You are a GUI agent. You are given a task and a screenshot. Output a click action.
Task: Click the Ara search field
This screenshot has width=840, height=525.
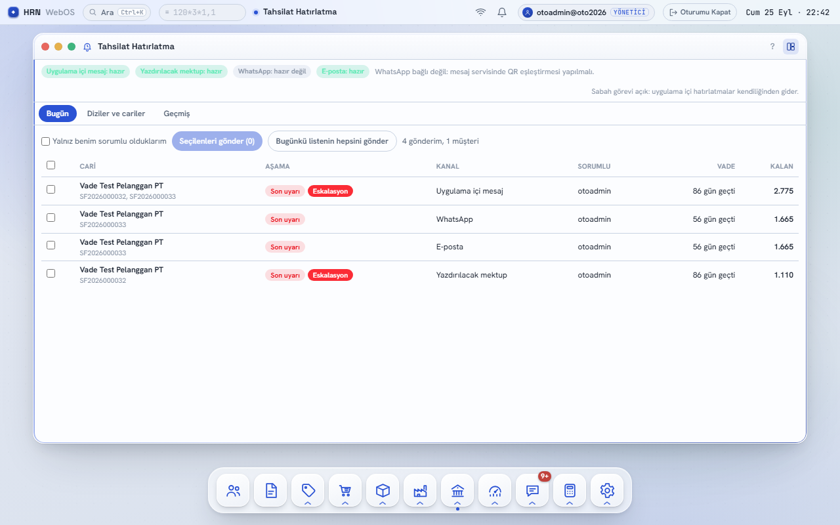[x=117, y=12]
